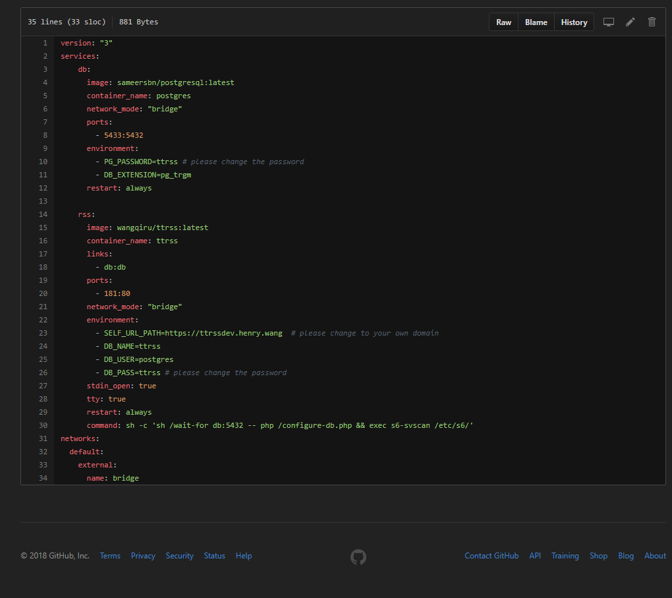Viewport: 672px width, 598px height.
Task: Click 'image: wangqiru/ttrss:latest' line
Action: pos(148,227)
